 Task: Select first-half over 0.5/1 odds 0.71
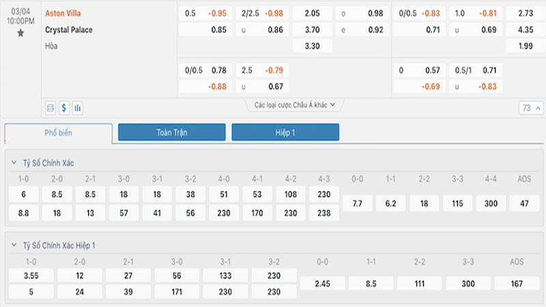point(476,70)
